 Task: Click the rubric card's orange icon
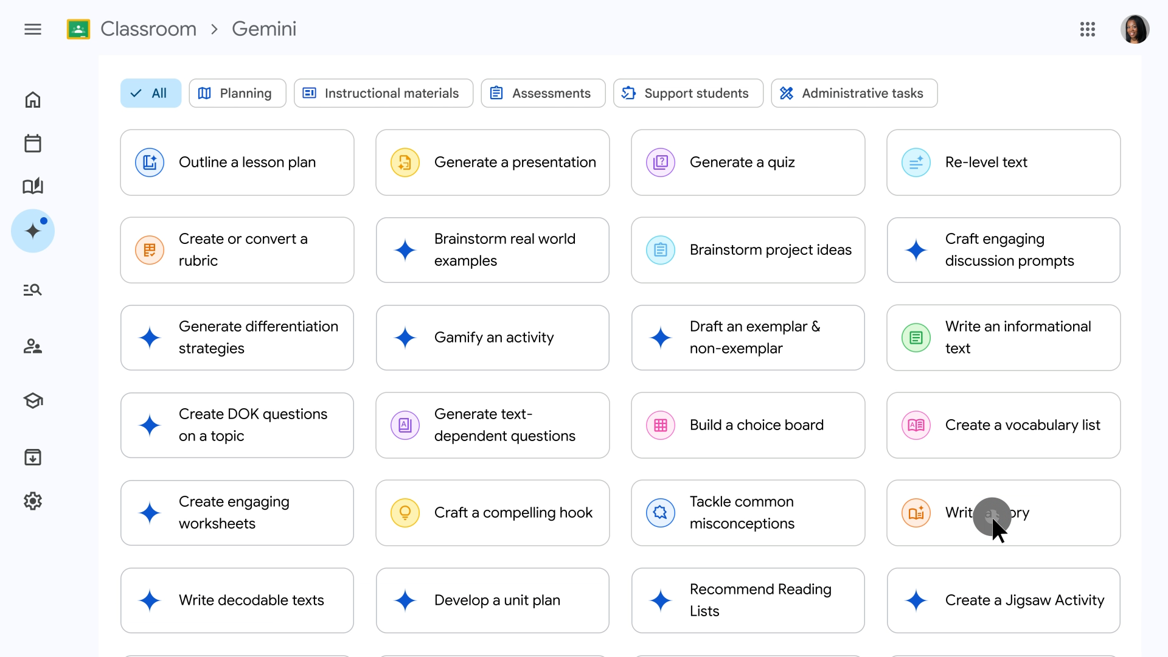coord(150,250)
